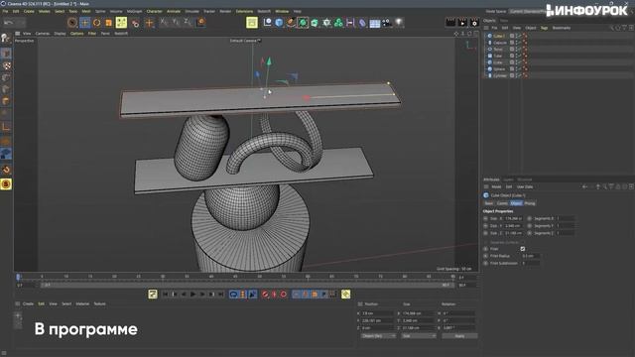The width and height of the screenshot is (635, 357).
Task: Open the Render menu
Action: pos(225,11)
